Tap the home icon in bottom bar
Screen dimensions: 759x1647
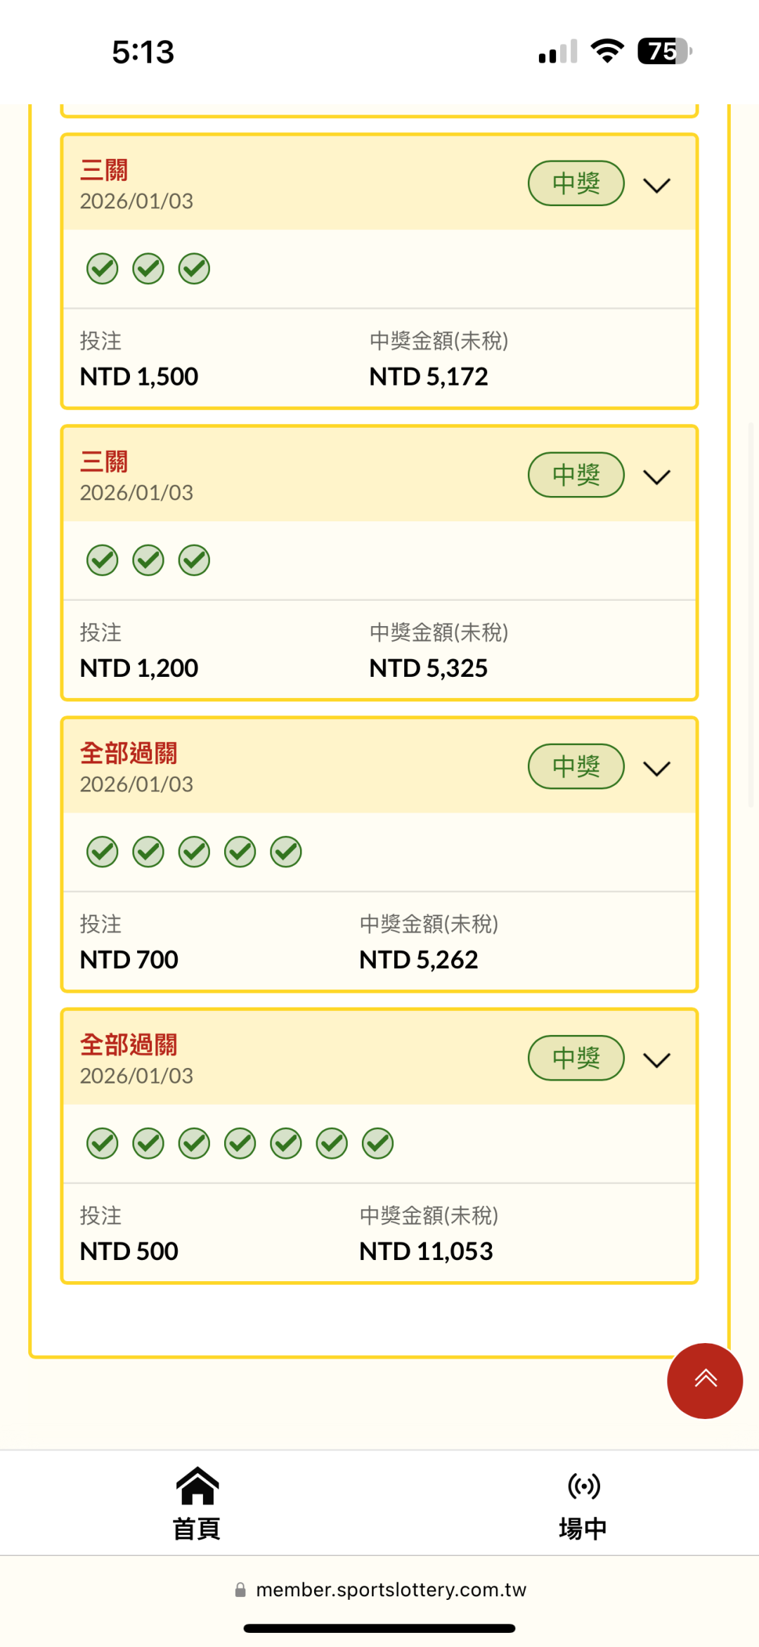197,1485
